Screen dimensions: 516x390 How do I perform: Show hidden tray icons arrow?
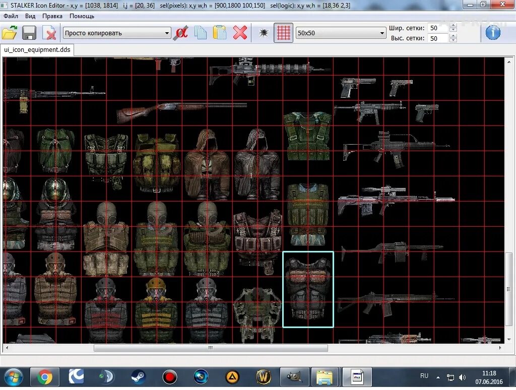coord(438,377)
